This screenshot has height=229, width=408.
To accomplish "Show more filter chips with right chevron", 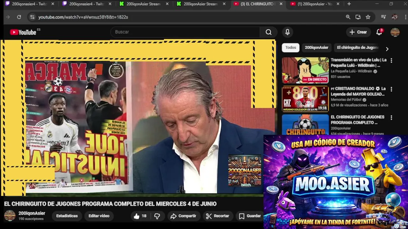I will tap(387, 49).
